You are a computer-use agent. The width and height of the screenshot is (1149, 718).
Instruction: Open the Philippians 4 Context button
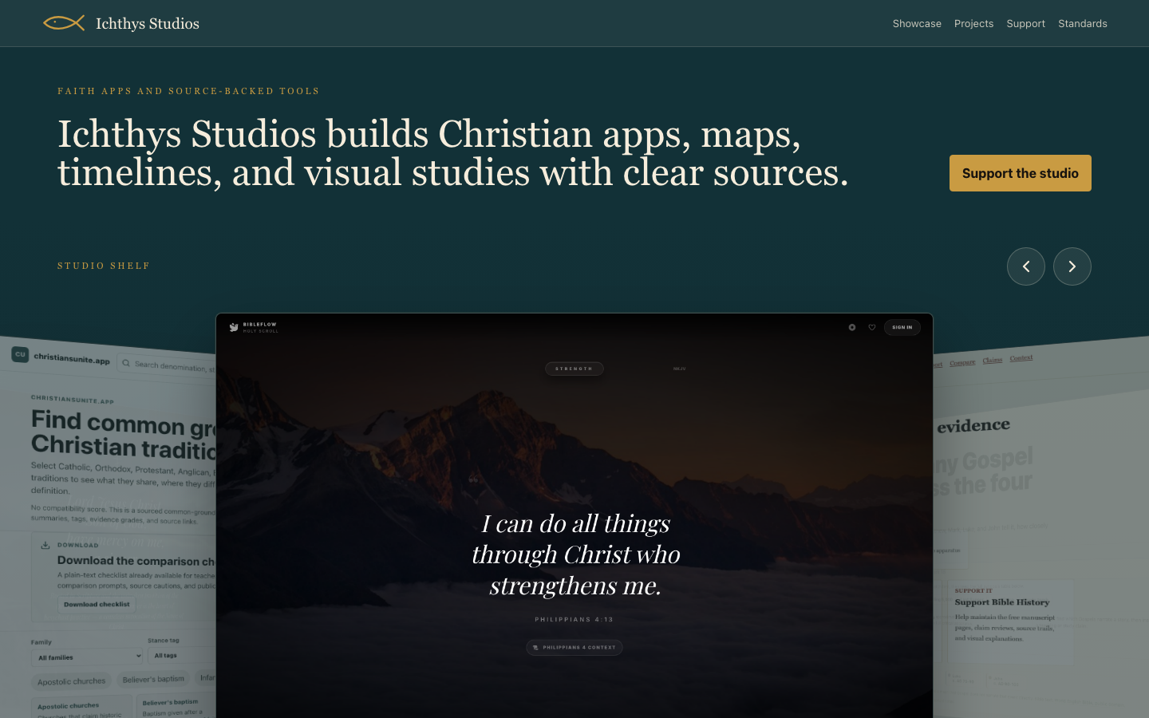pyautogui.click(x=574, y=648)
